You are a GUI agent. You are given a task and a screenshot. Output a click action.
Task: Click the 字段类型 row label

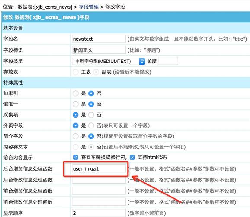(x=13, y=61)
